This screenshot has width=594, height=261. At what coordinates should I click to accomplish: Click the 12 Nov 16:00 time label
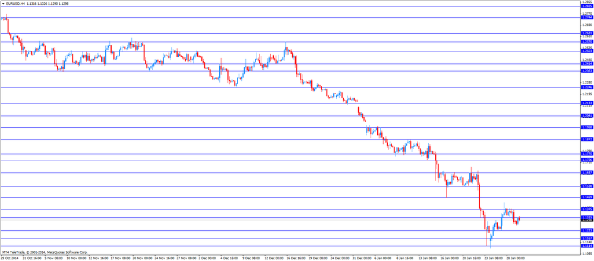pyautogui.click(x=98, y=259)
